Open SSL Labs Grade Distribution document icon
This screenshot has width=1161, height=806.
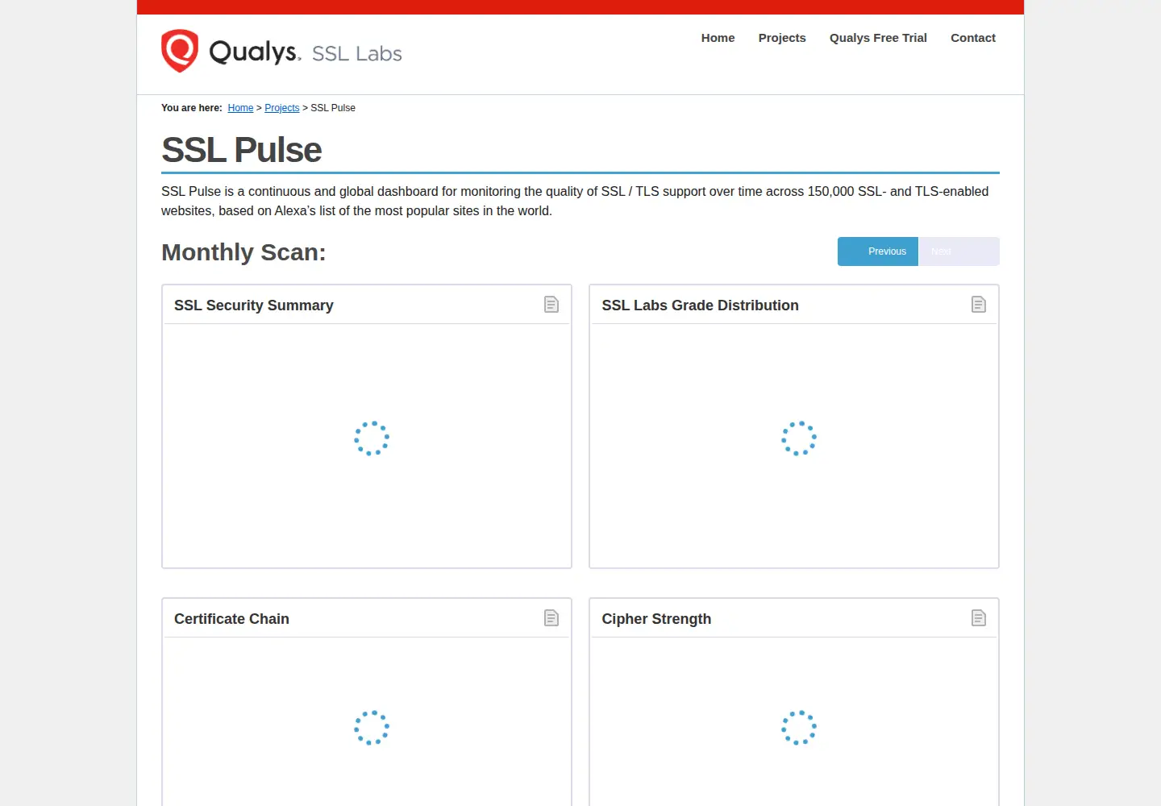tap(979, 305)
